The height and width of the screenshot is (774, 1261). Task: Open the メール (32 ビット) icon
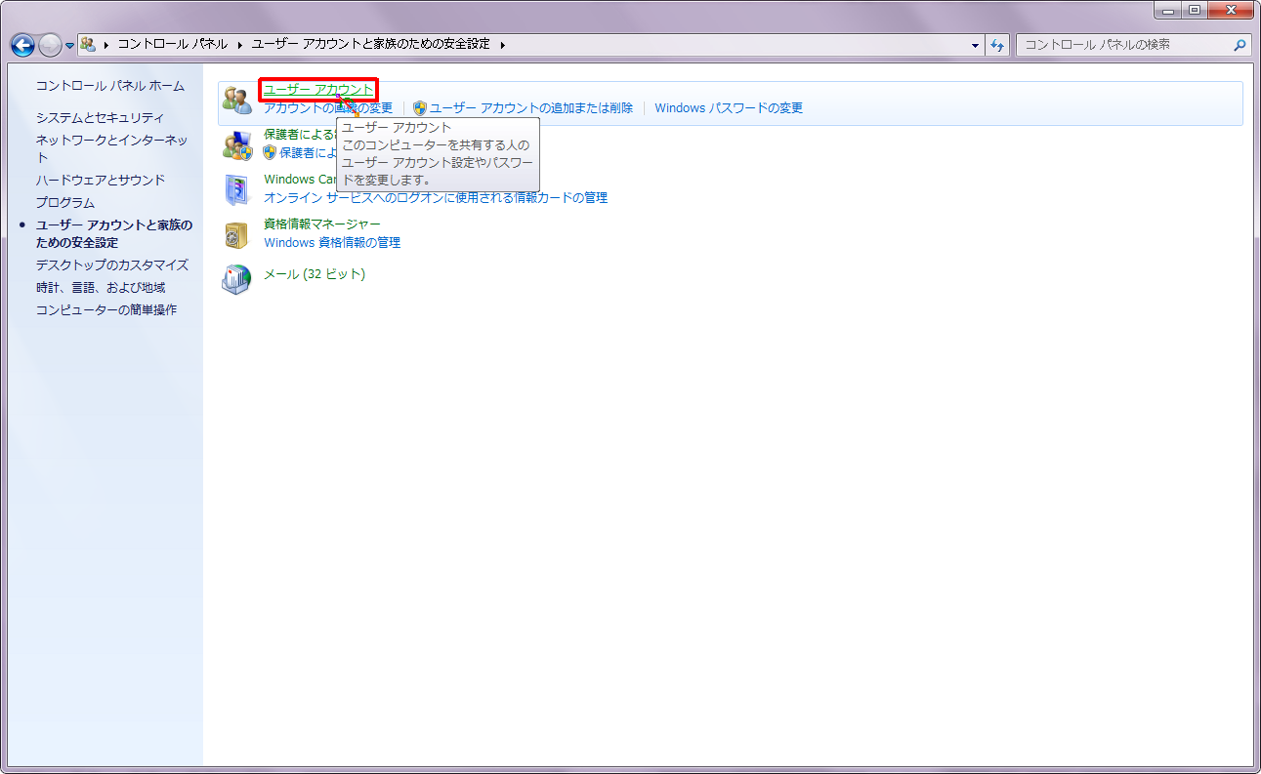point(237,279)
